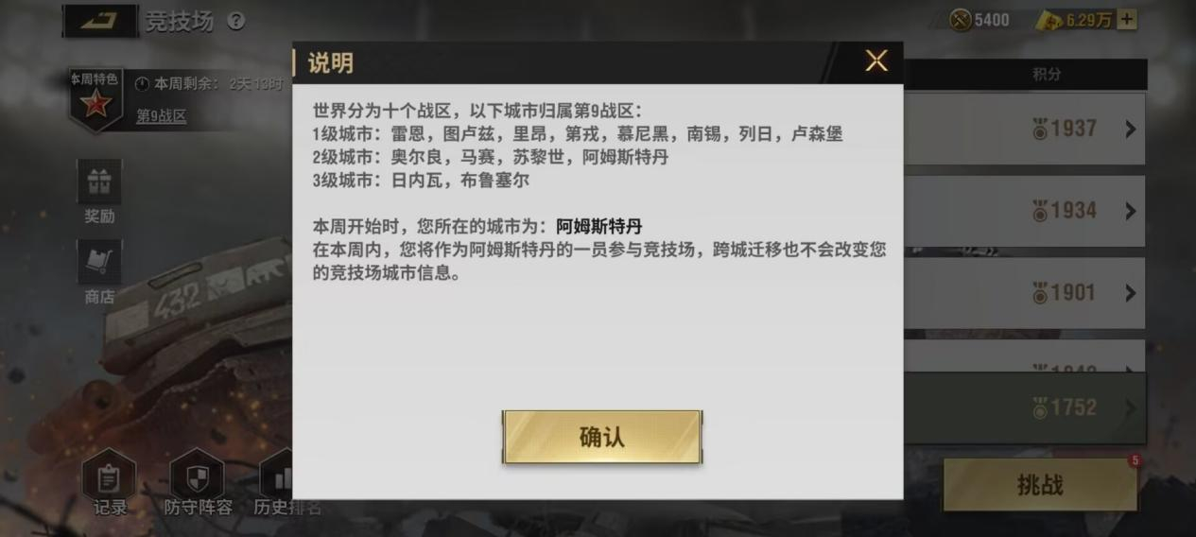Expand the 1901 score row arrow
Viewport: 1196px width, 537px height.
(1130, 293)
